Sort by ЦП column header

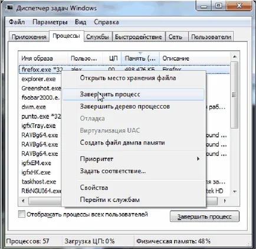point(112,58)
